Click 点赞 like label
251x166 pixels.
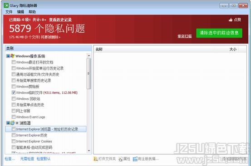coord(237,20)
